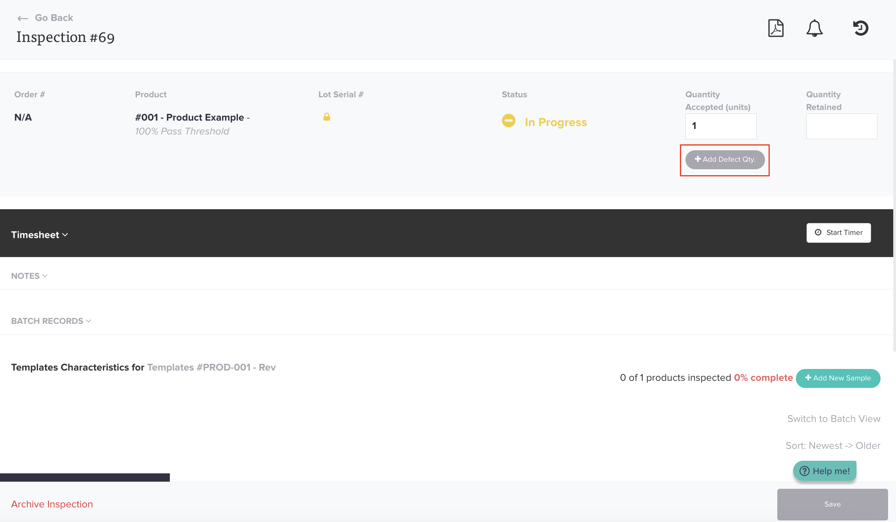The width and height of the screenshot is (896, 522).
Task: Click the clock icon in Start Timer
Action: [x=818, y=233]
